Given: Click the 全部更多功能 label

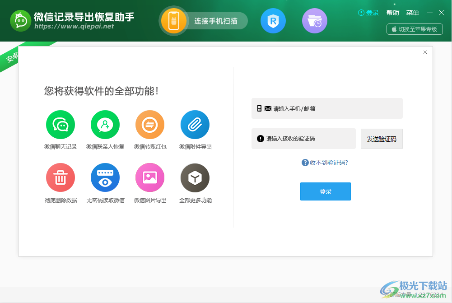Looking at the screenshot, I should pyautogui.click(x=196, y=200).
